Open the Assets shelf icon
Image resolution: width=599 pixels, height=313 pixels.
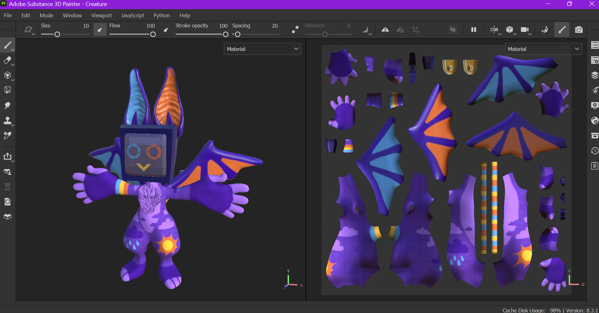coord(595,135)
